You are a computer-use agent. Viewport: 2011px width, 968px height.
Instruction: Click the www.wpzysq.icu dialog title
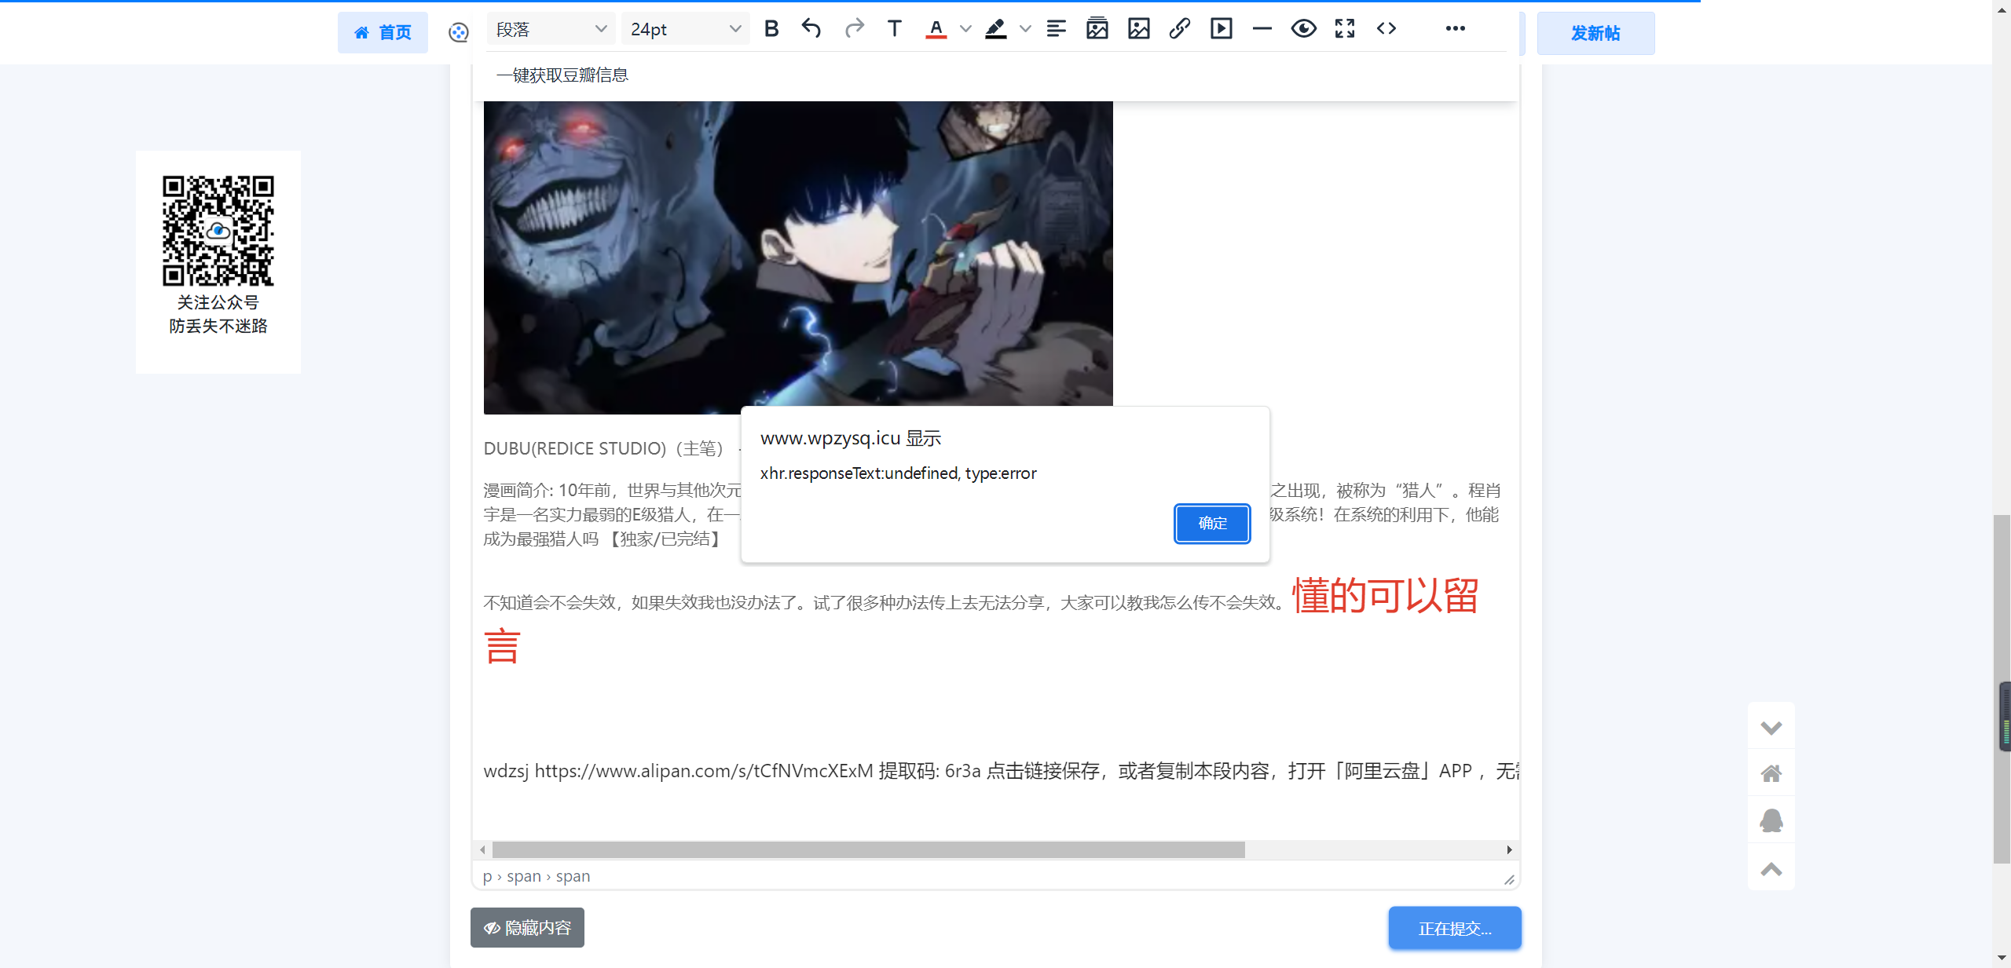coord(851,438)
